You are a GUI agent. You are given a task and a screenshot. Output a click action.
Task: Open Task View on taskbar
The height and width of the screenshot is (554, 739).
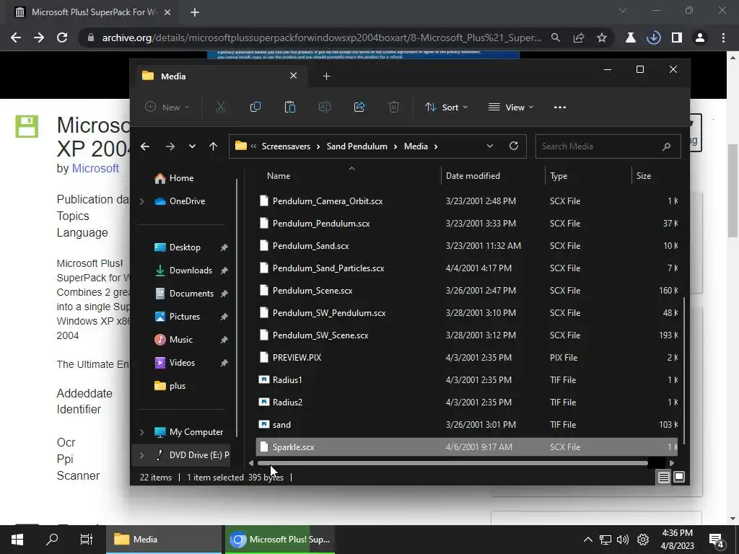(87, 540)
